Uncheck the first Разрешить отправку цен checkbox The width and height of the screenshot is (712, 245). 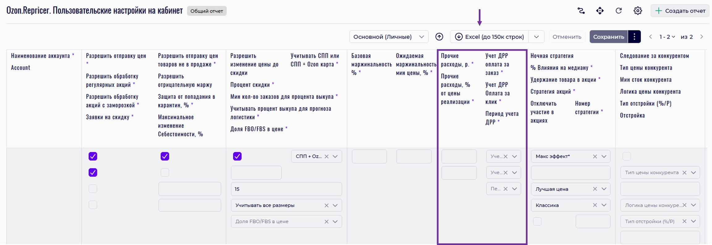coord(93,156)
